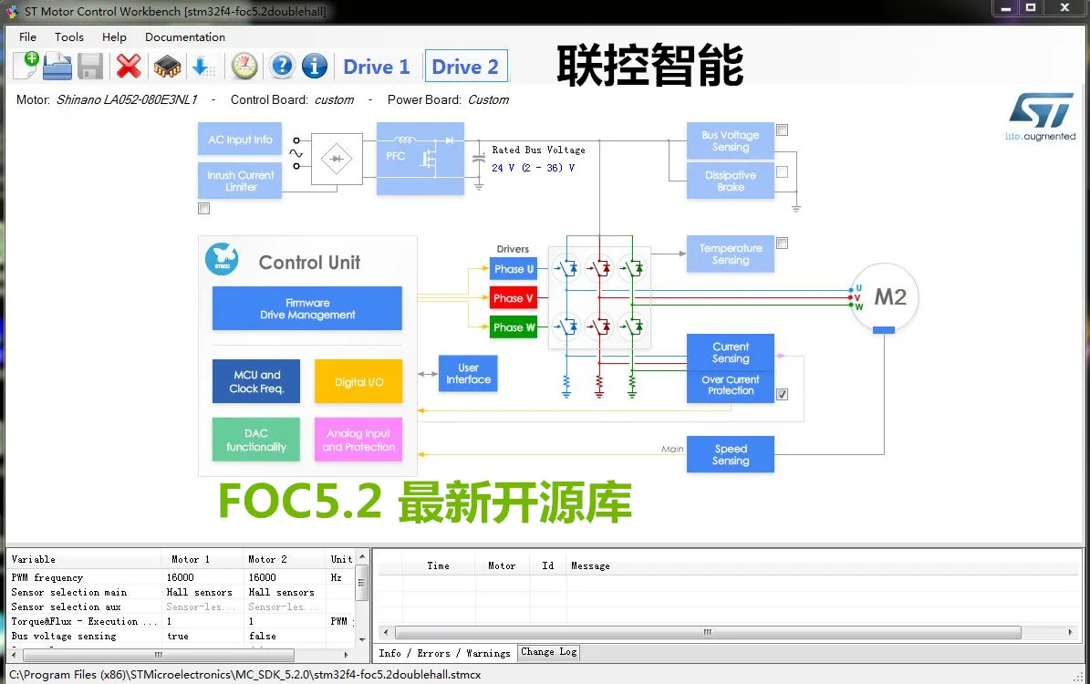Select the green Phase W driver block
The width and height of the screenshot is (1090, 684).
point(514,327)
